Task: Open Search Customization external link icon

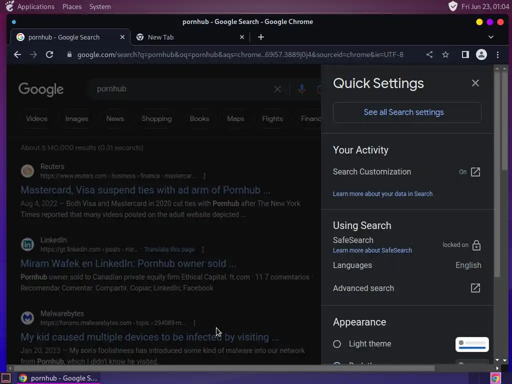Action: (475, 172)
